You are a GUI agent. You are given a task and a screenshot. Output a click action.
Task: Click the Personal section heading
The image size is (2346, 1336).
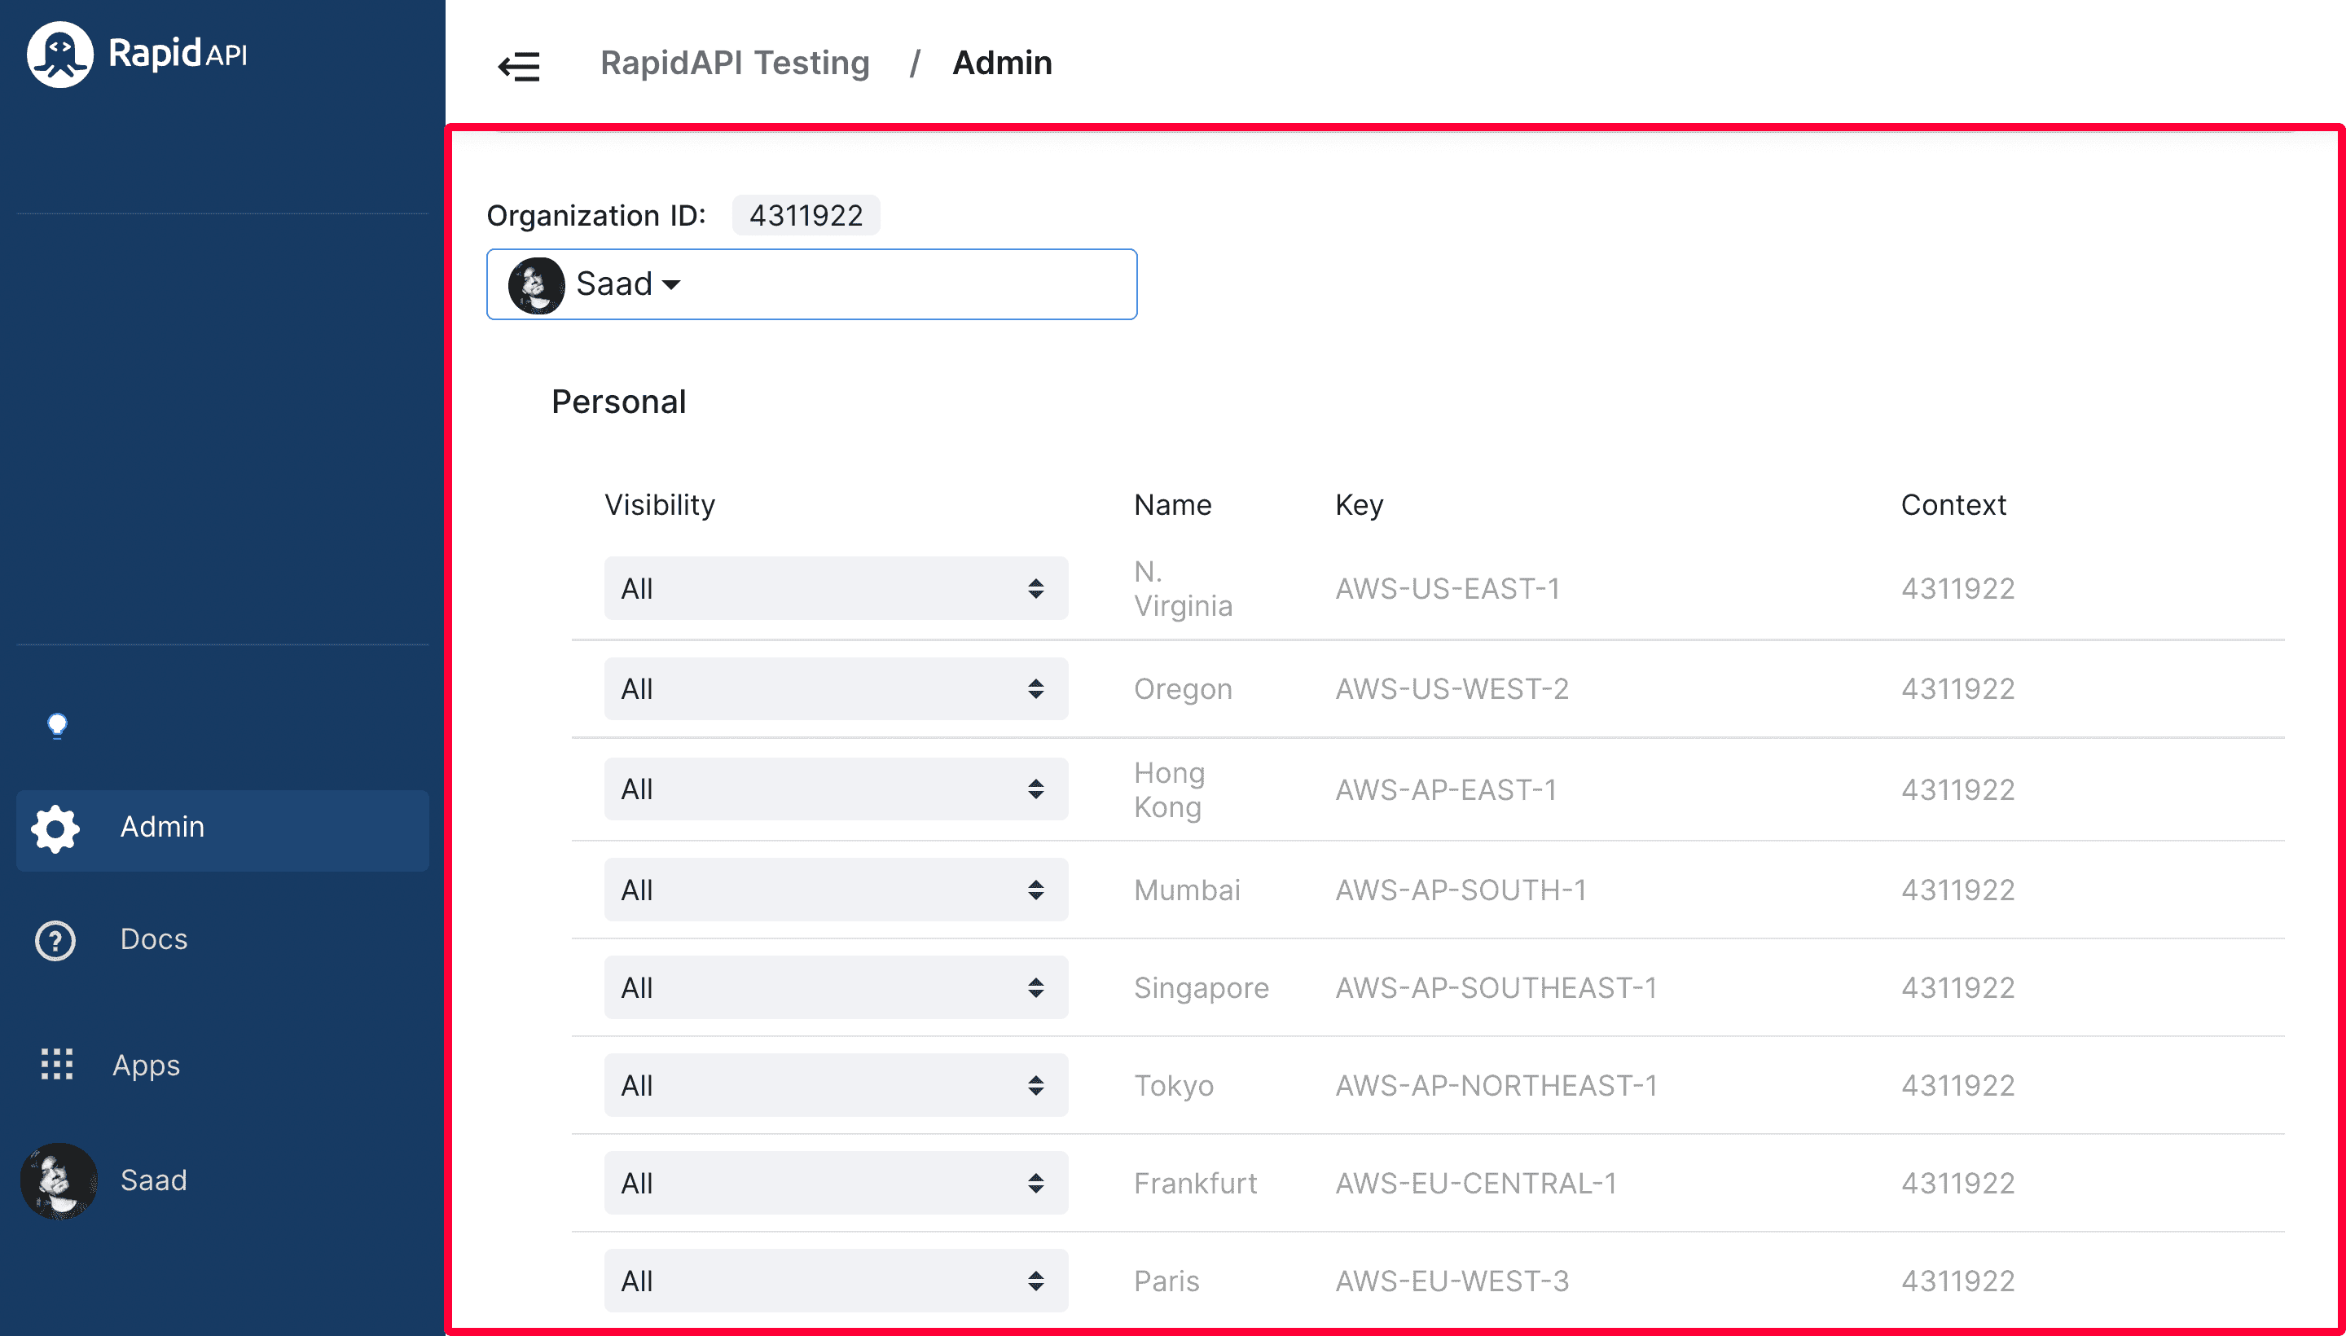pos(618,402)
